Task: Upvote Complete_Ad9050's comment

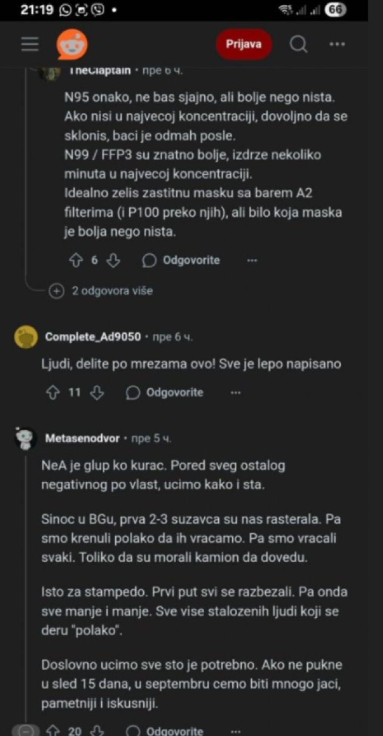Action: [53, 392]
